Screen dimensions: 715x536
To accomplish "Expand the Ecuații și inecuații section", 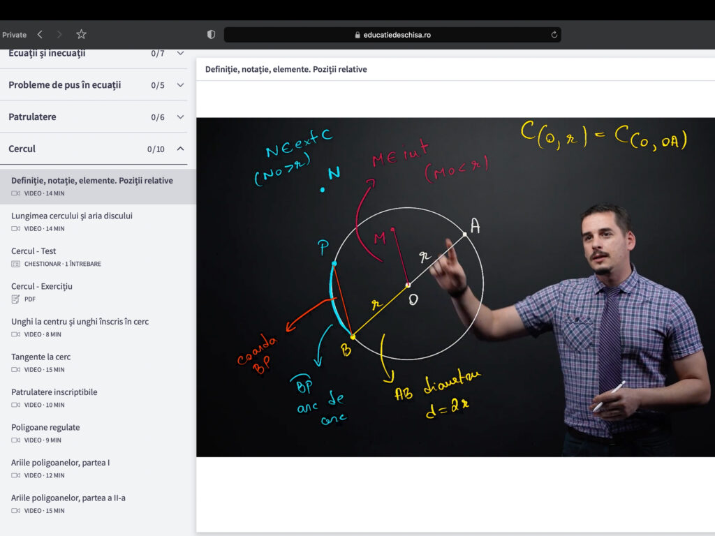I will coord(180,53).
